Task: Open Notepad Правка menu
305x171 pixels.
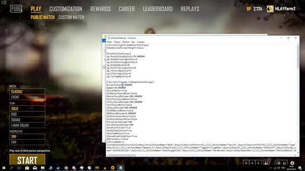Action: coord(117,42)
